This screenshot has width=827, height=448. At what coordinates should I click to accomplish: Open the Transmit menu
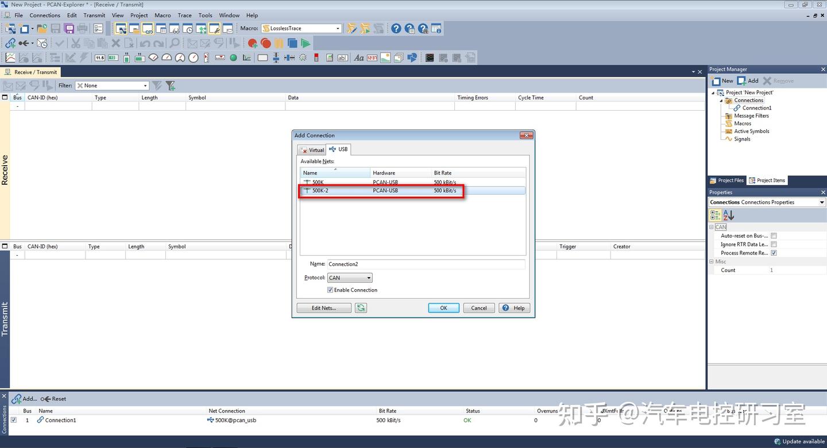pyautogui.click(x=94, y=15)
